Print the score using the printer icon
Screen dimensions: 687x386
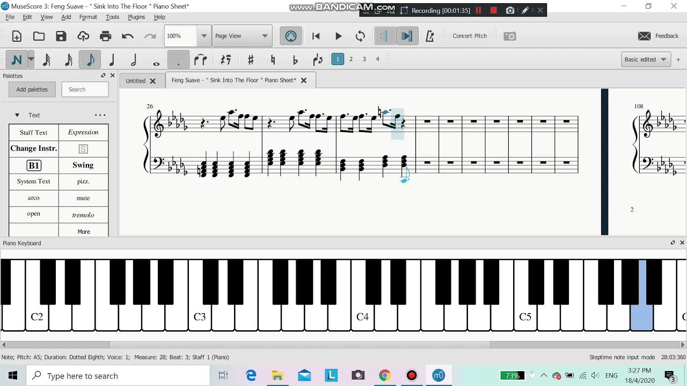(106, 36)
